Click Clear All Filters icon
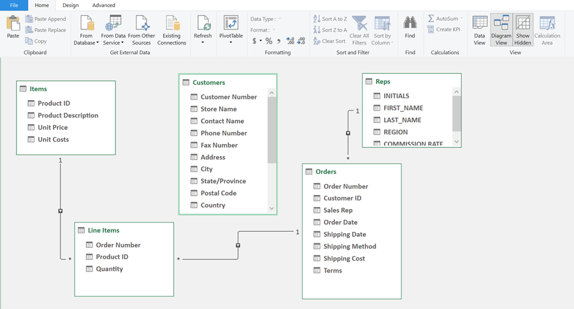574x309 pixels. point(359,25)
